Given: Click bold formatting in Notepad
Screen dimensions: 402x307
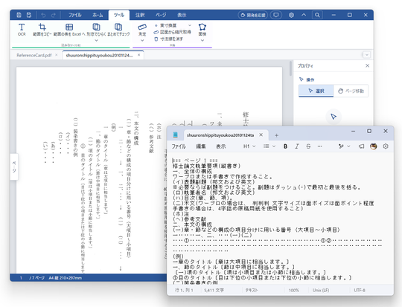Looking at the screenshot, I should point(285,146).
